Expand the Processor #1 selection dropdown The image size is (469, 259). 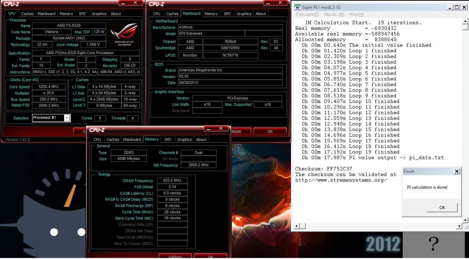pos(67,118)
